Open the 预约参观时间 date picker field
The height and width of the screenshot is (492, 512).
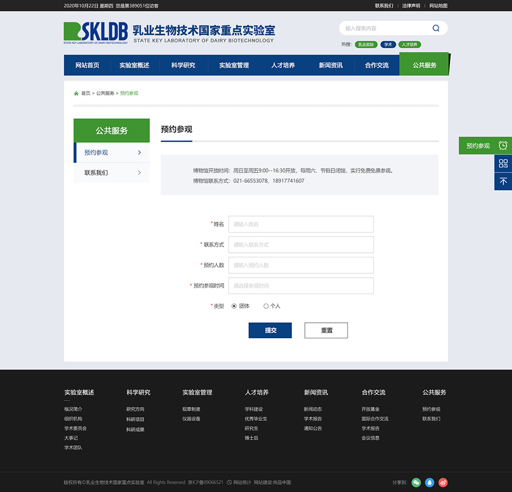click(x=301, y=285)
